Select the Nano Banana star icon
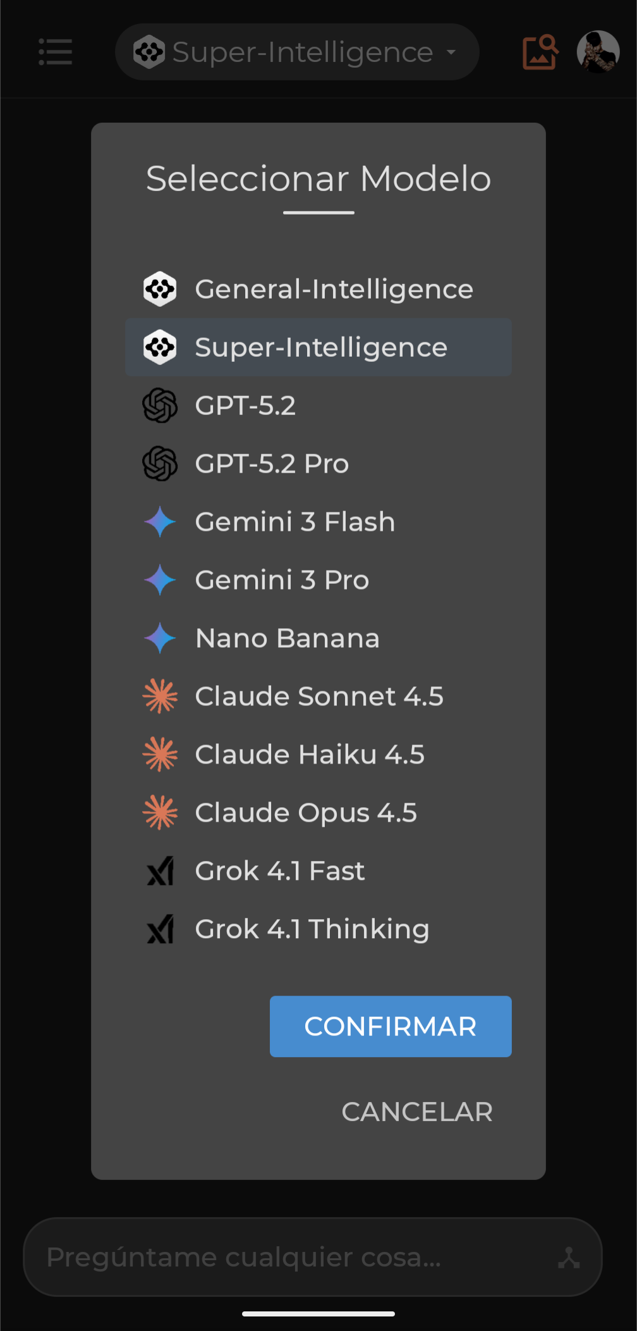The image size is (637, 1331). pyautogui.click(x=160, y=638)
